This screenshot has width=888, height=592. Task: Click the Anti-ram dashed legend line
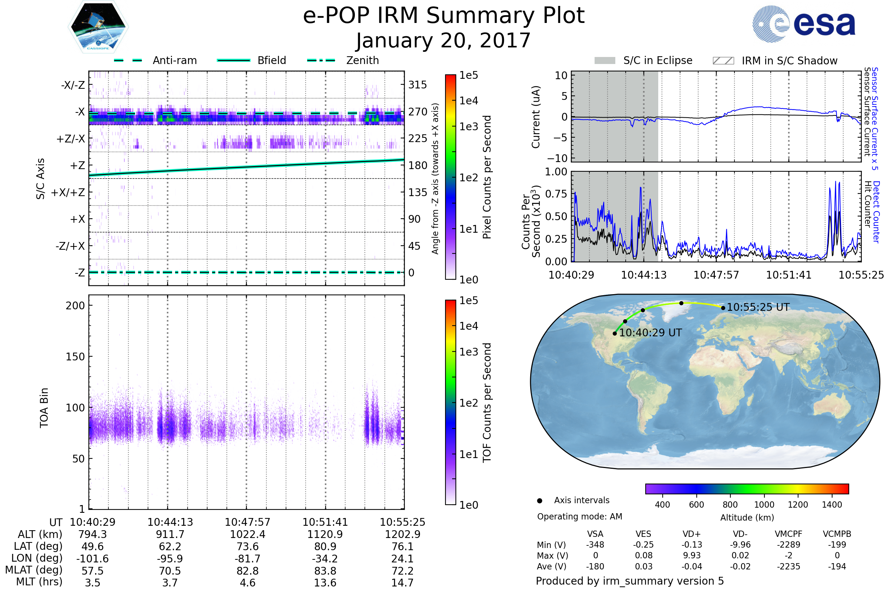point(128,60)
